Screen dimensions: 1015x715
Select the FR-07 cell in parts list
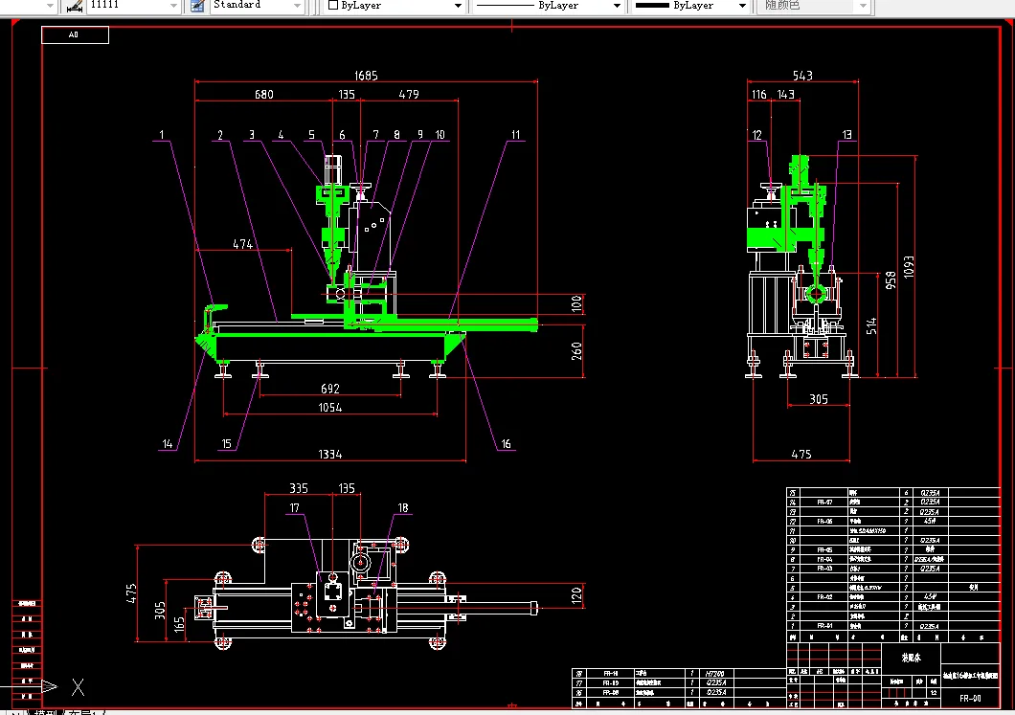click(824, 503)
